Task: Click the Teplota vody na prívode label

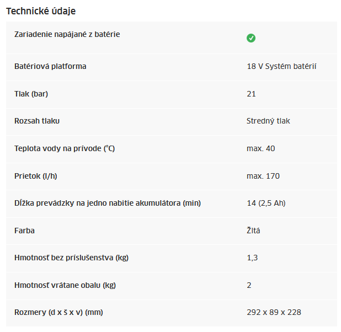Action: tap(65, 148)
